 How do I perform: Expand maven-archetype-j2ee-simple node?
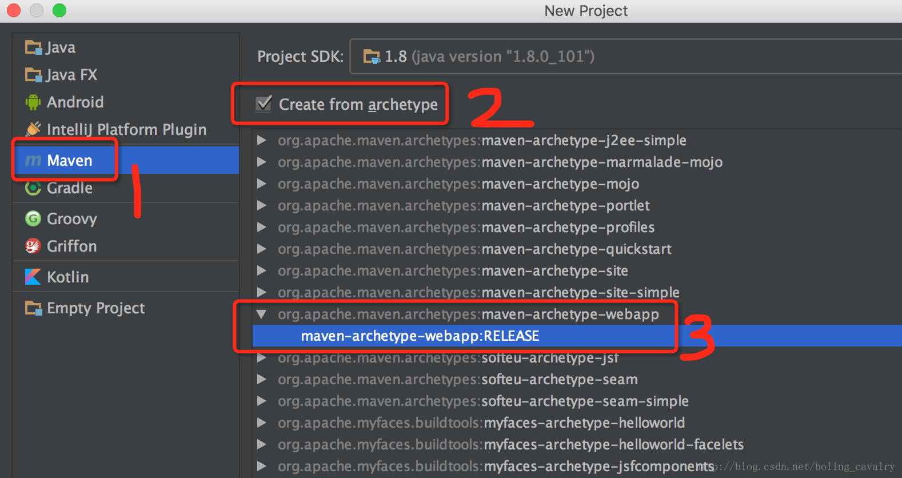click(262, 140)
